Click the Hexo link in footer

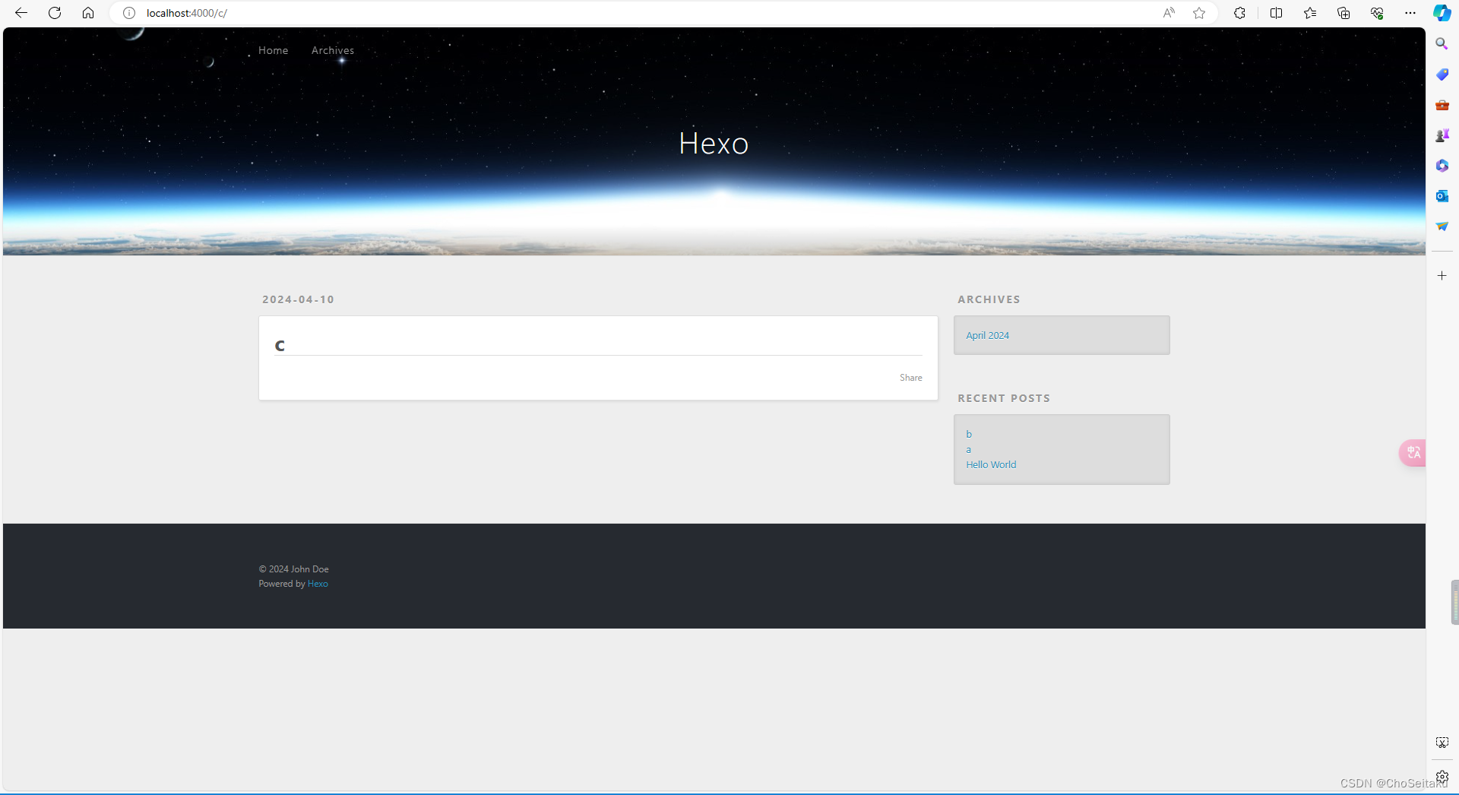coord(318,584)
